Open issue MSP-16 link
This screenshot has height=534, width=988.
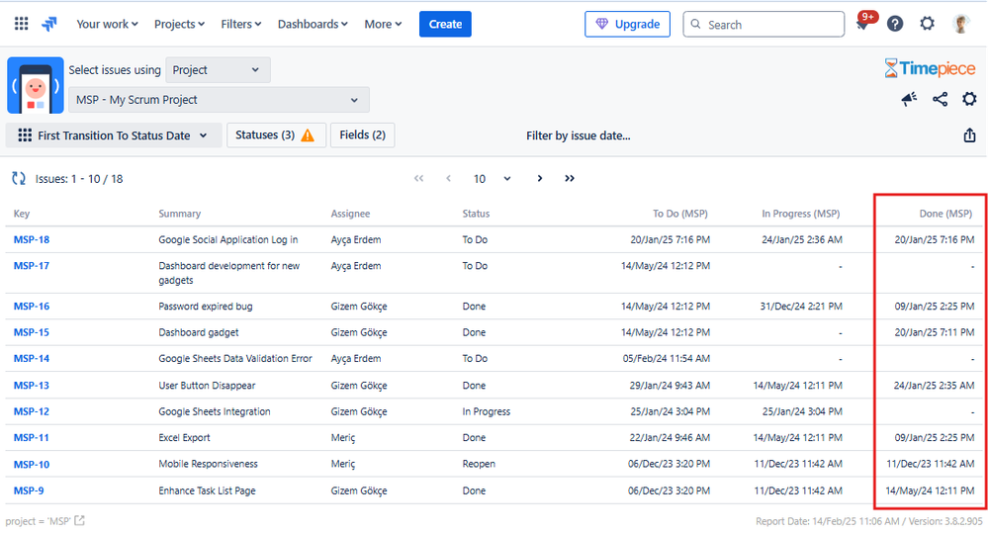32,306
